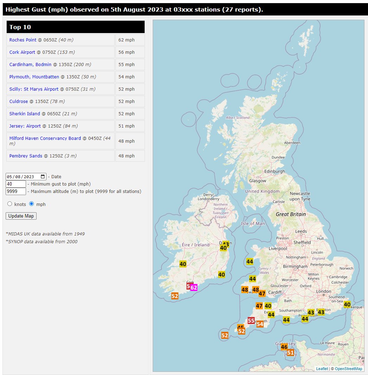Select the mph radio button
Screen dimensions: 368x375
31,204
